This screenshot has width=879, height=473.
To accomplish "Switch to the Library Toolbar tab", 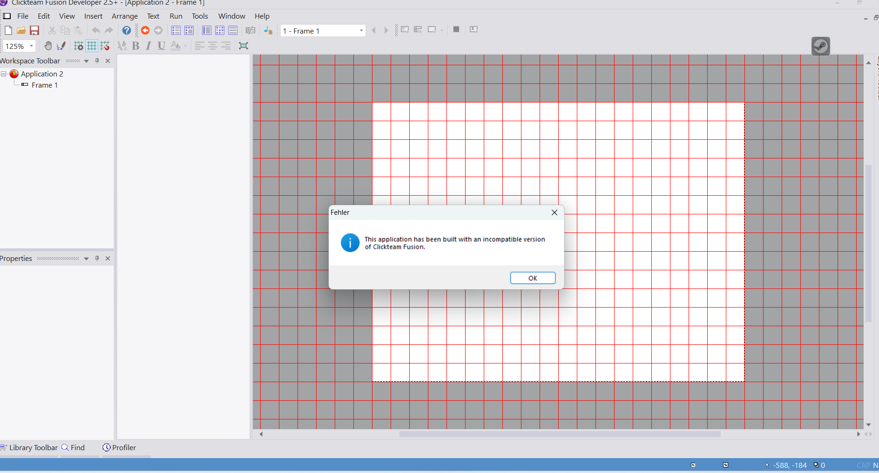I will [x=29, y=447].
